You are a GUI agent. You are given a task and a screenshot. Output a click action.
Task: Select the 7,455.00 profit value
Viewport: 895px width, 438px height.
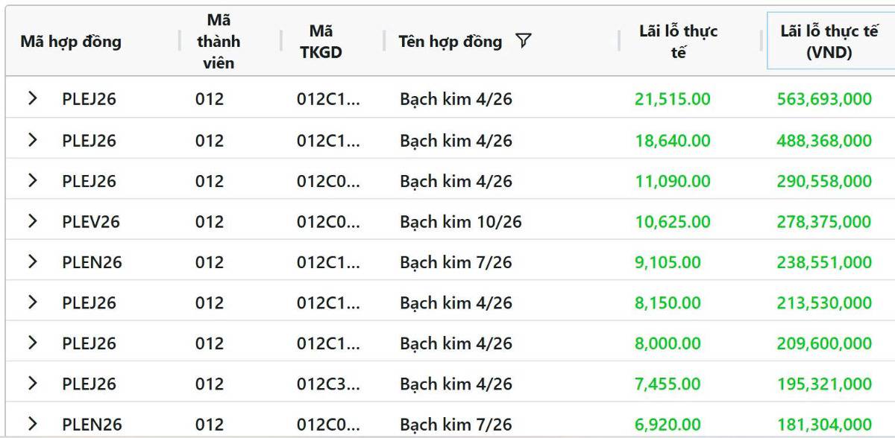pos(668,384)
